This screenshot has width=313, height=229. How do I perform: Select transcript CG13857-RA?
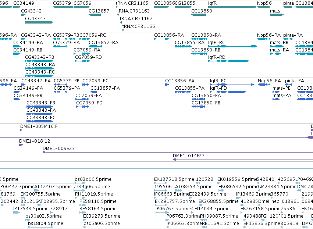[95, 46]
